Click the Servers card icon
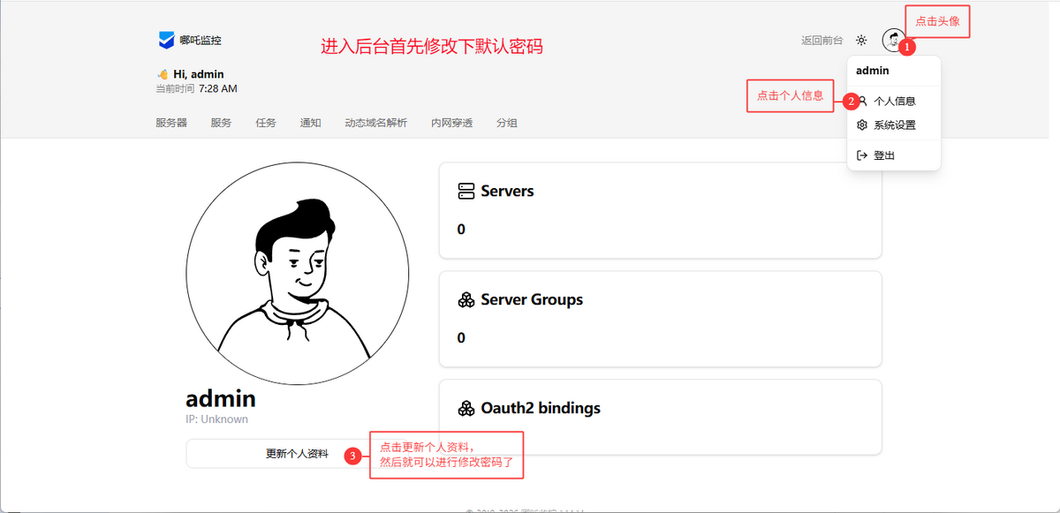The image size is (1060, 513). (466, 191)
